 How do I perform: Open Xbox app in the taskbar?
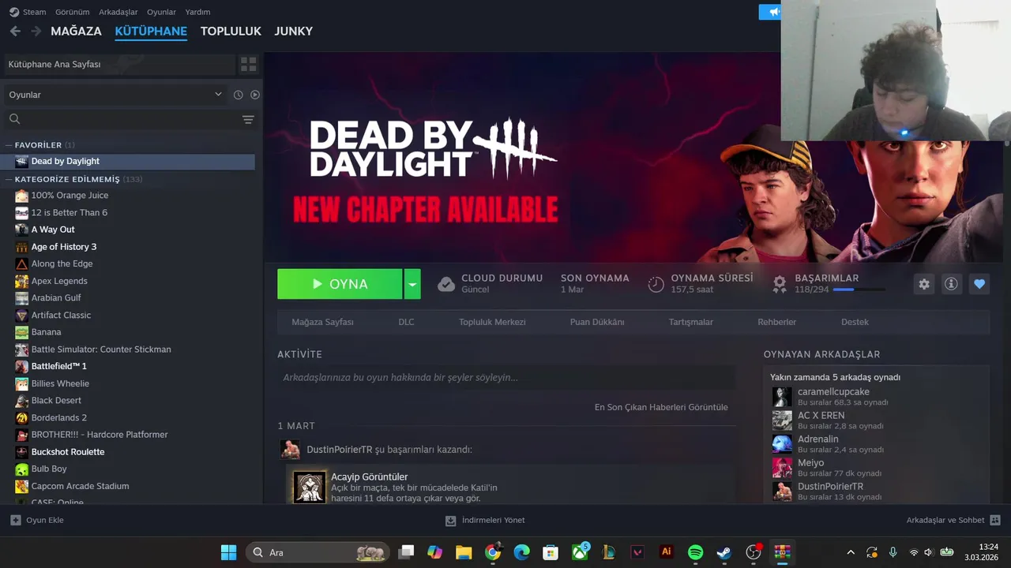pyautogui.click(x=580, y=552)
